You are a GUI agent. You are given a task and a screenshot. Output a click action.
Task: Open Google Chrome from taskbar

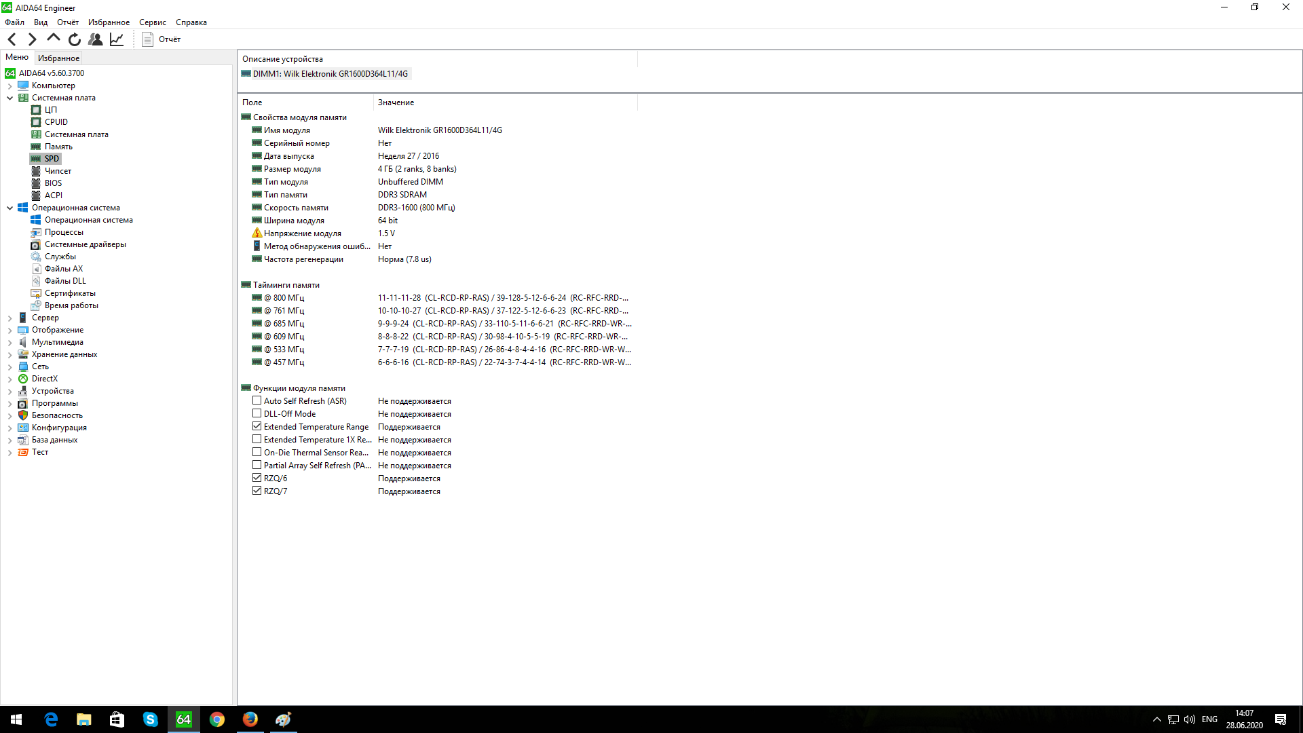pyautogui.click(x=217, y=719)
